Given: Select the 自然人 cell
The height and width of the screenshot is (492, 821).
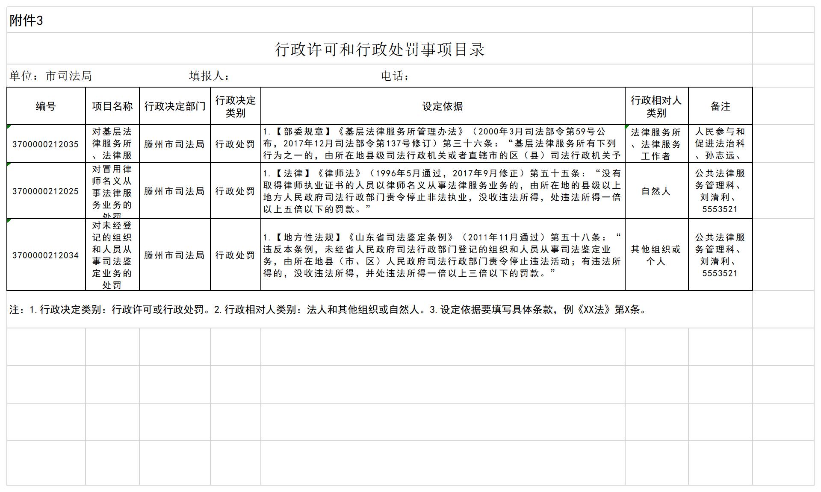Looking at the screenshot, I should 656,191.
